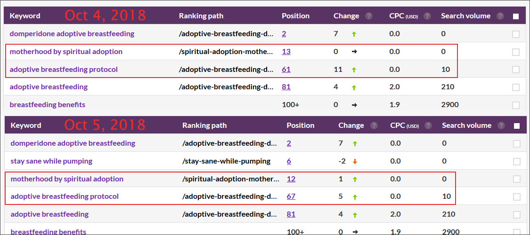Click orange down arrow for stay sane while pumping
Viewport: 530px width, 235px height.
[x=355, y=161]
